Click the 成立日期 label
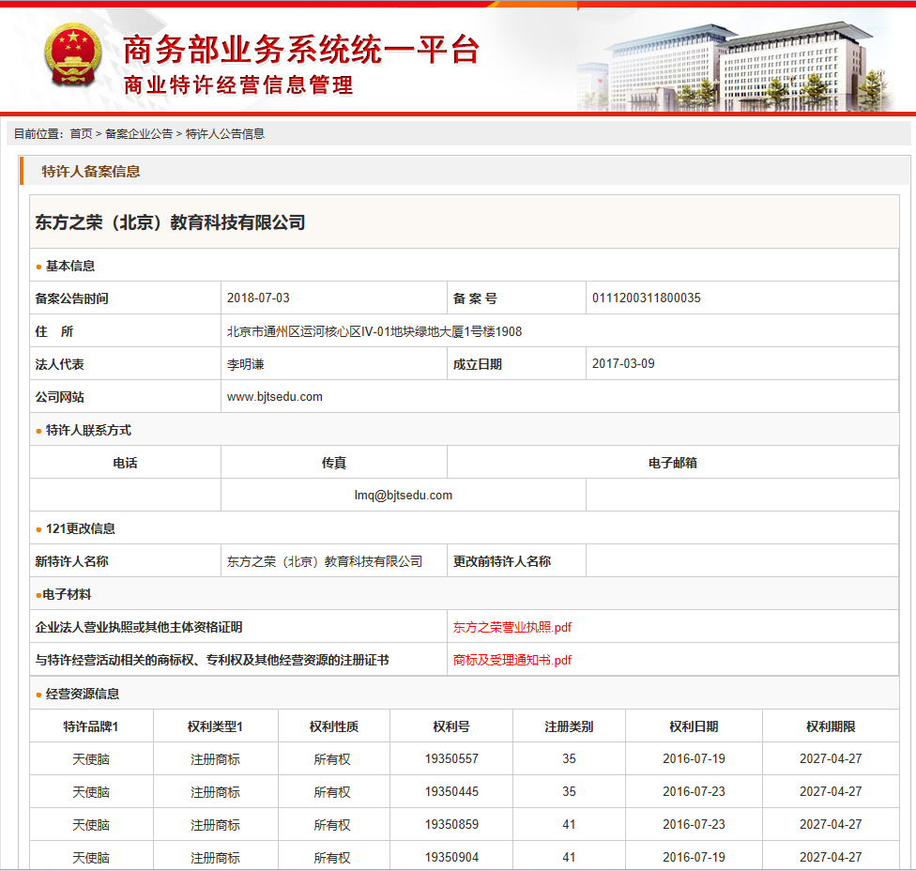Viewport: 916px width, 871px height. tap(478, 364)
